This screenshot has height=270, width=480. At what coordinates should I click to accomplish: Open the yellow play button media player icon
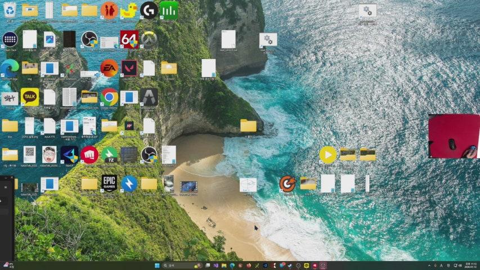328,154
